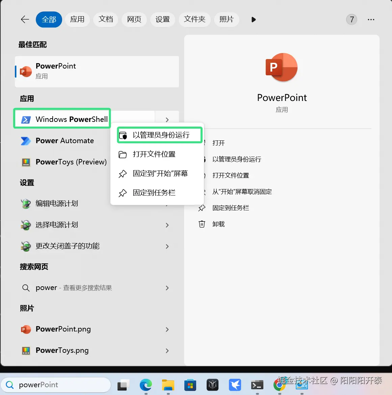Click the Windows PowerShell app icon

pyautogui.click(x=26, y=120)
